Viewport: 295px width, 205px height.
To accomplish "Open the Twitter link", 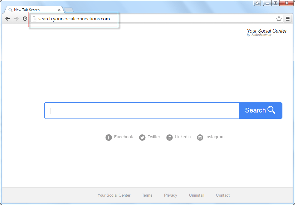I will coord(154,137).
